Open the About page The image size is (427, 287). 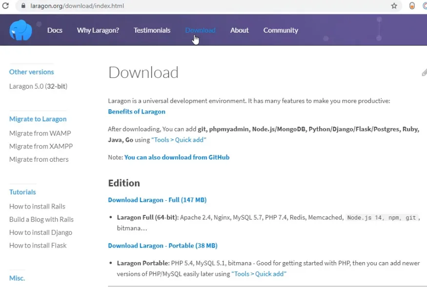point(240,30)
